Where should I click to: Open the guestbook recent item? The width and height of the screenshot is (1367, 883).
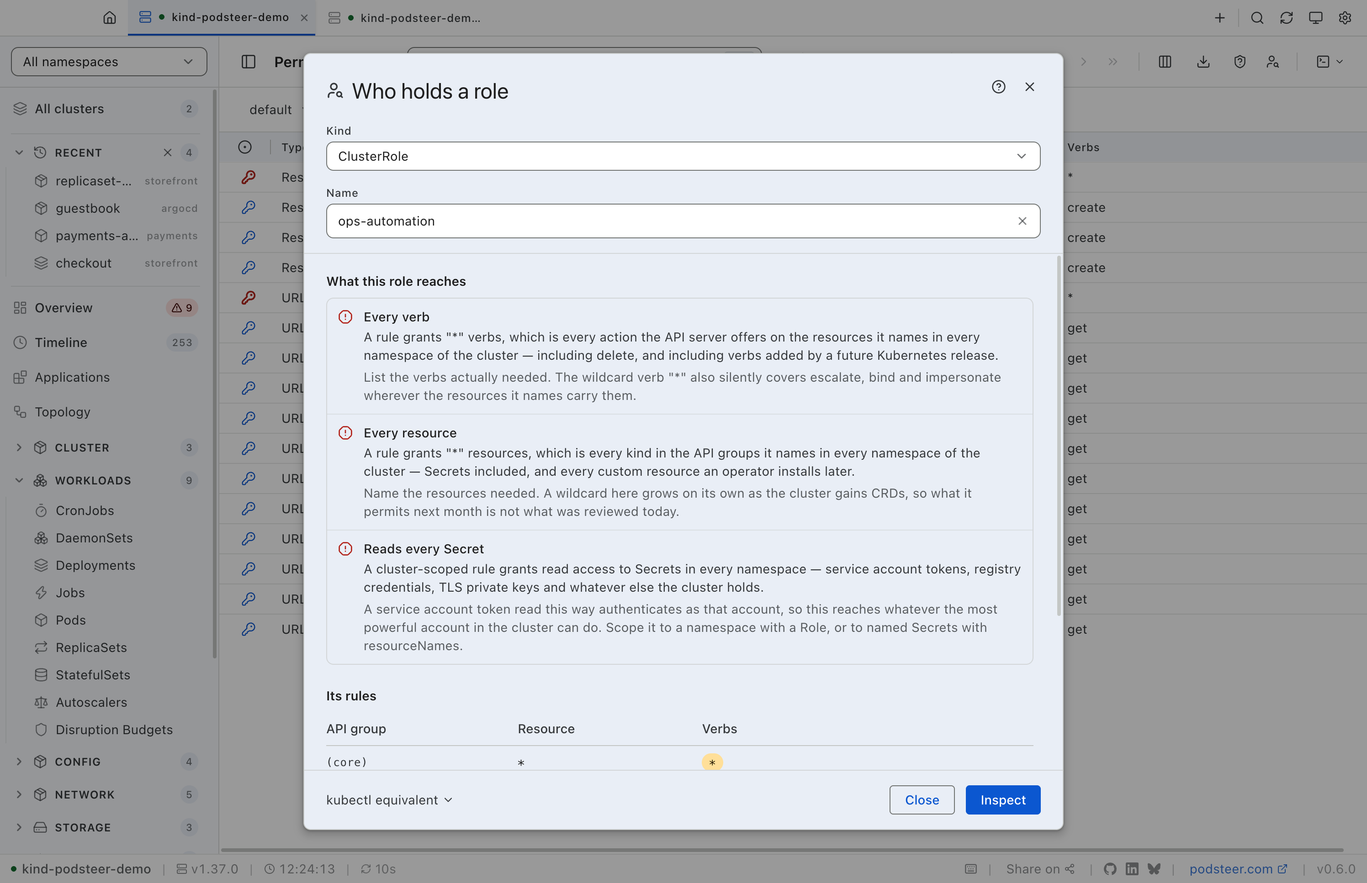pos(116,208)
